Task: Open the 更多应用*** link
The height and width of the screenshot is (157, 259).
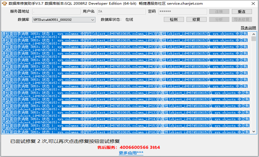Action: pos(131,153)
